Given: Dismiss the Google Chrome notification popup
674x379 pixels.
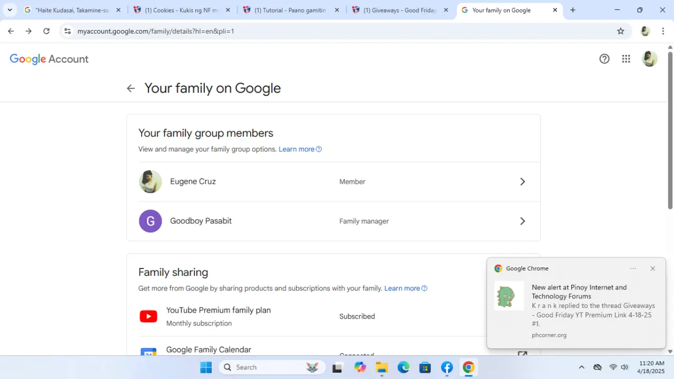Looking at the screenshot, I should click(x=652, y=268).
